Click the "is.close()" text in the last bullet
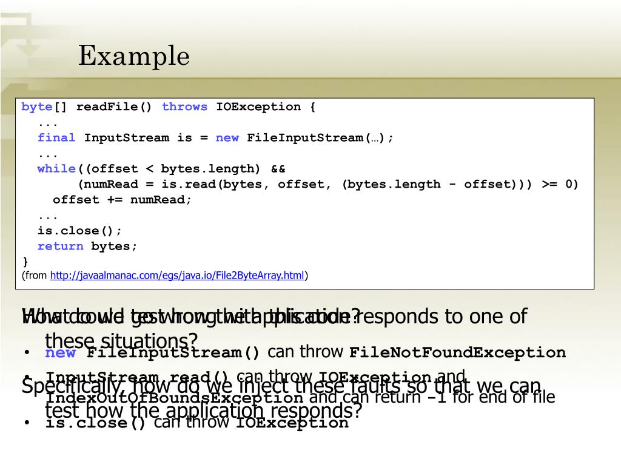Viewport: 621px width, 465px height. tap(96, 423)
